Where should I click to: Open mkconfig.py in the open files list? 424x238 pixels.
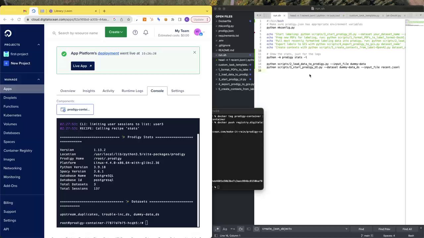(226, 26)
